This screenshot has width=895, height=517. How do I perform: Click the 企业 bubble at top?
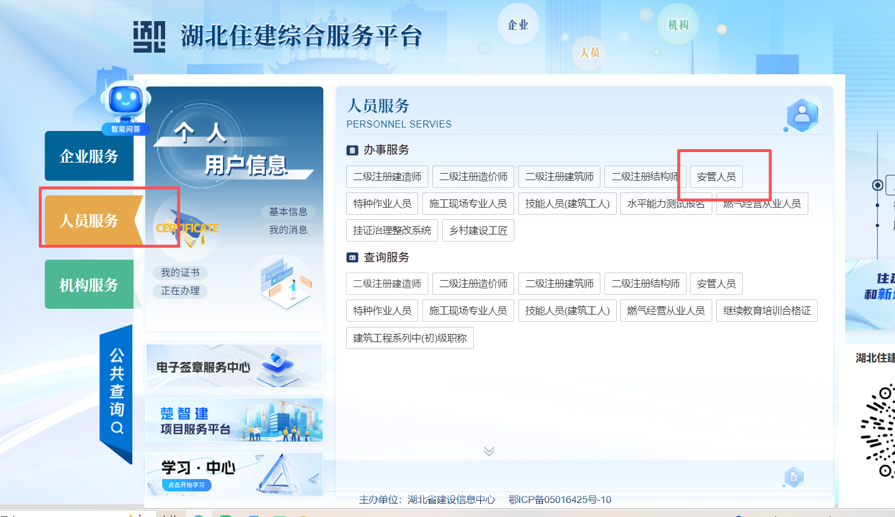pos(518,25)
